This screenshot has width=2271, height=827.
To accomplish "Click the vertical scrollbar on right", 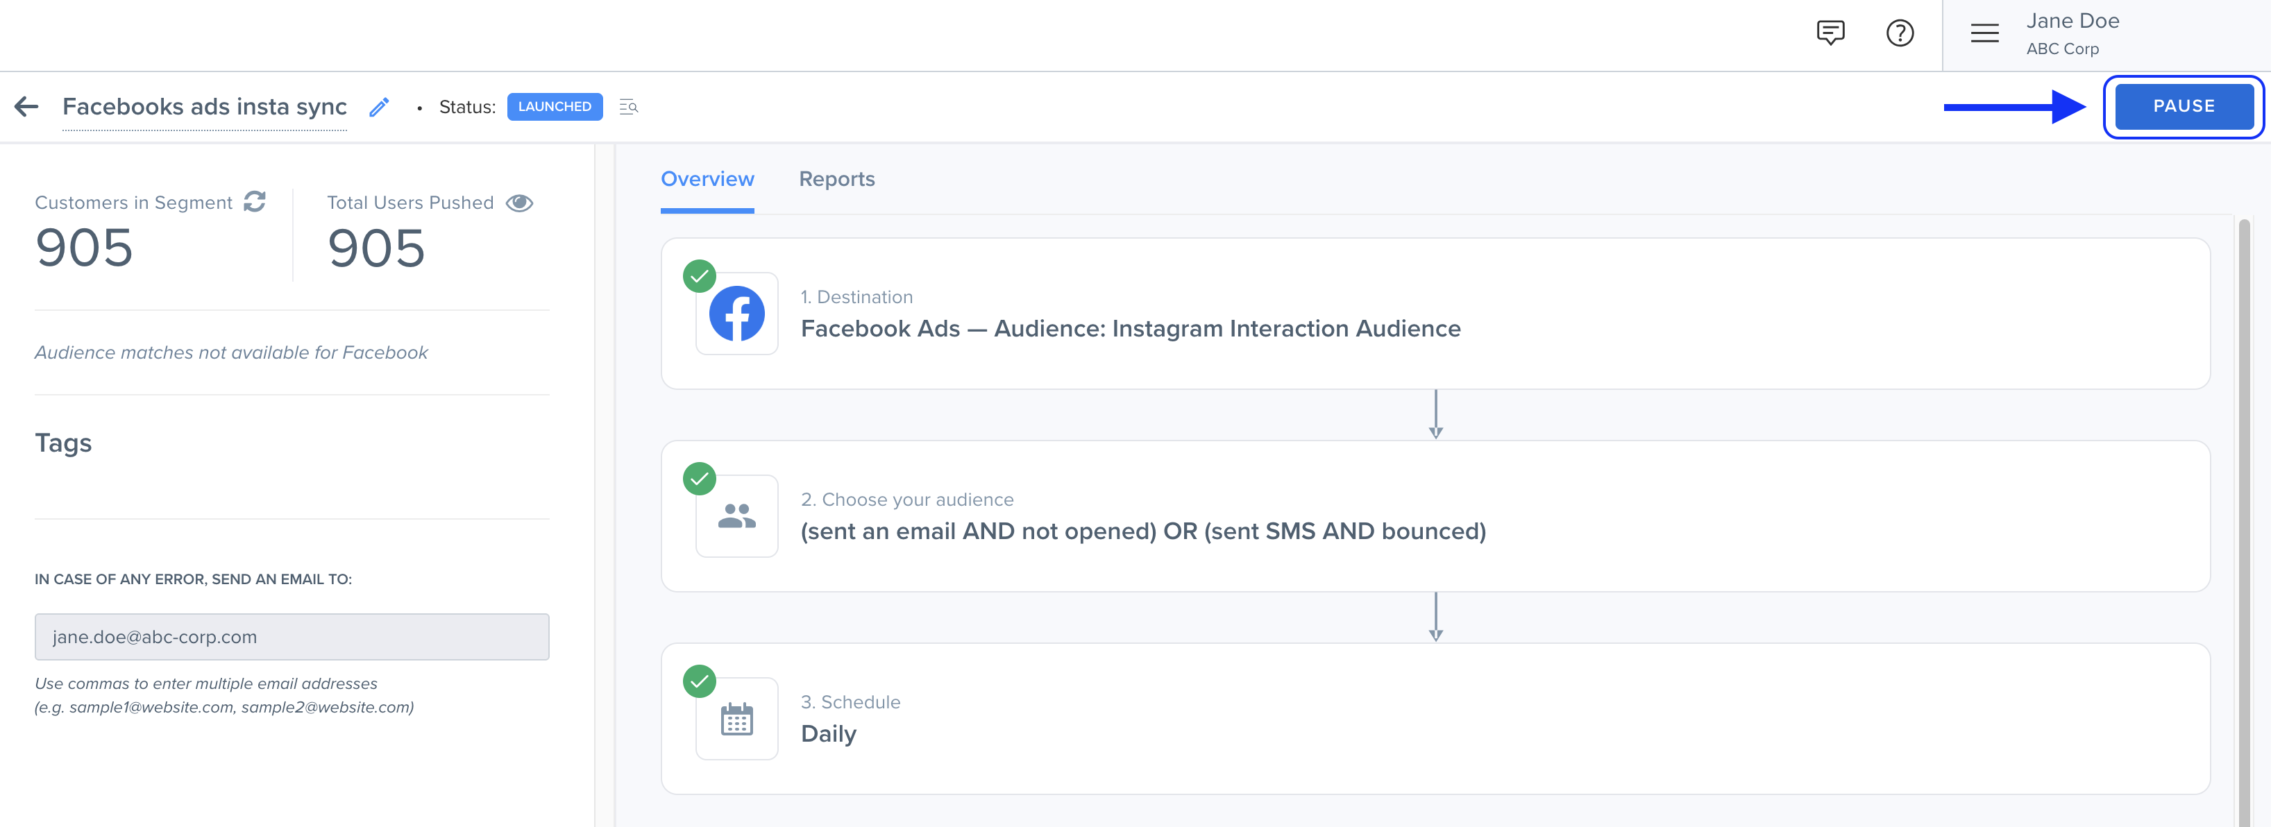I will [x=2244, y=520].
